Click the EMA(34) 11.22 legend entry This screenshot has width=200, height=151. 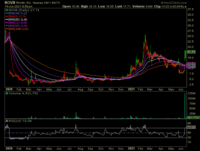click(16, 13)
